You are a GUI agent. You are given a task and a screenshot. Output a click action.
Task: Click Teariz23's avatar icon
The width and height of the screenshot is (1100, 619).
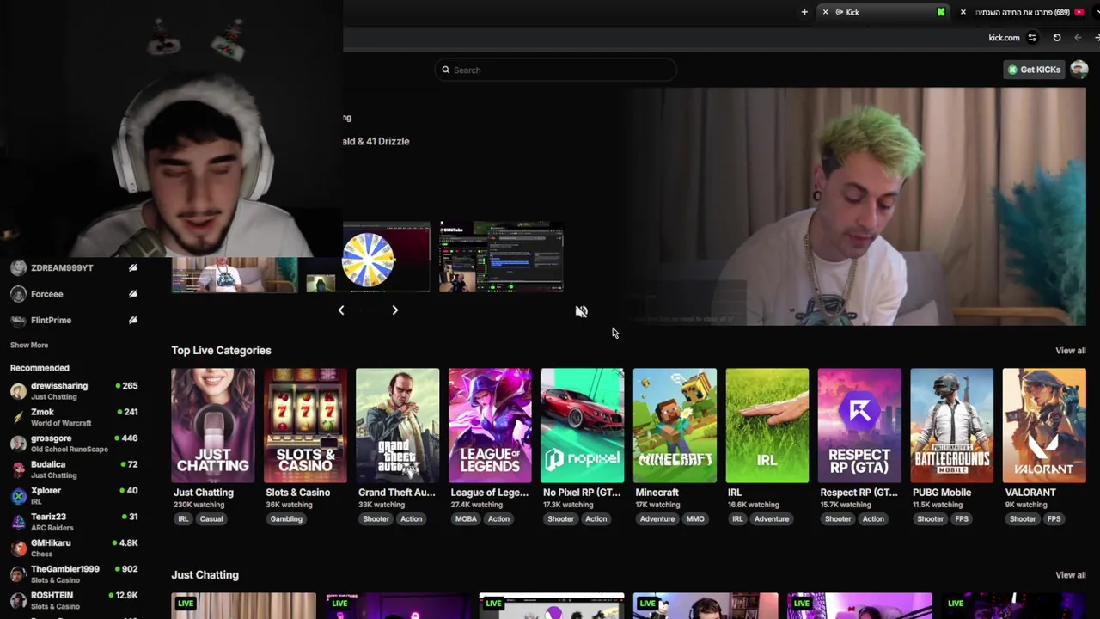[18, 522]
